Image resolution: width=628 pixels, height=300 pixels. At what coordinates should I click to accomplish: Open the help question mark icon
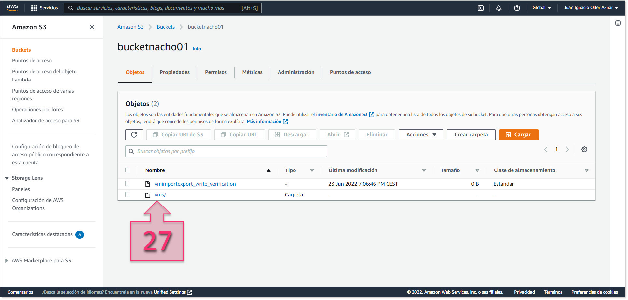pyautogui.click(x=517, y=8)
